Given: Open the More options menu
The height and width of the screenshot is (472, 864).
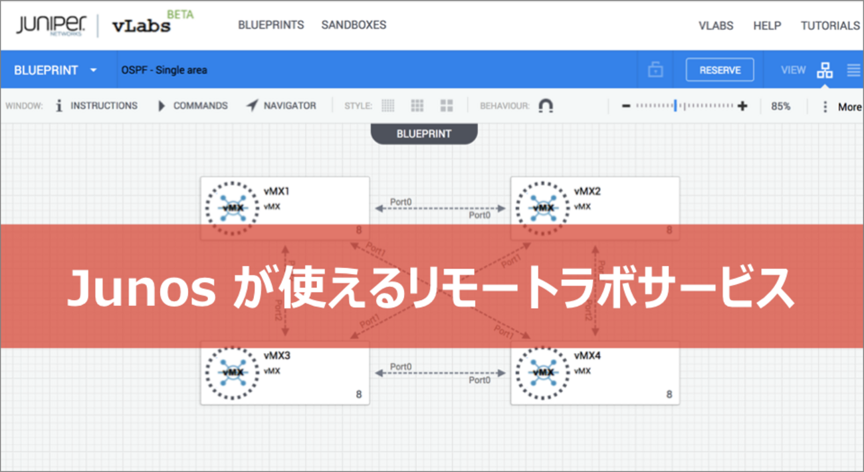Looking at the screenshot, I should pos(842,106).
